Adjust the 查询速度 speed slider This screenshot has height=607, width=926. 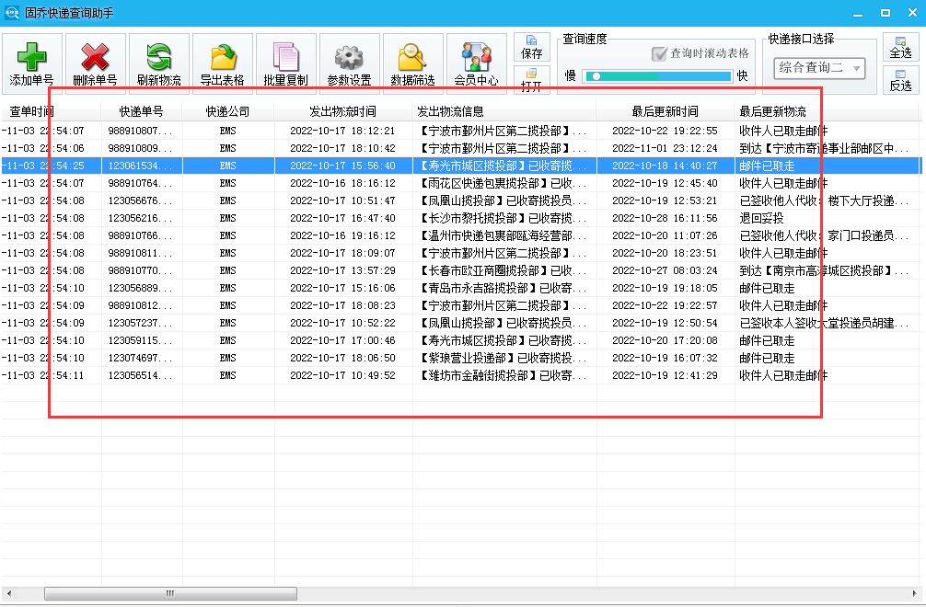click(657, 76)
